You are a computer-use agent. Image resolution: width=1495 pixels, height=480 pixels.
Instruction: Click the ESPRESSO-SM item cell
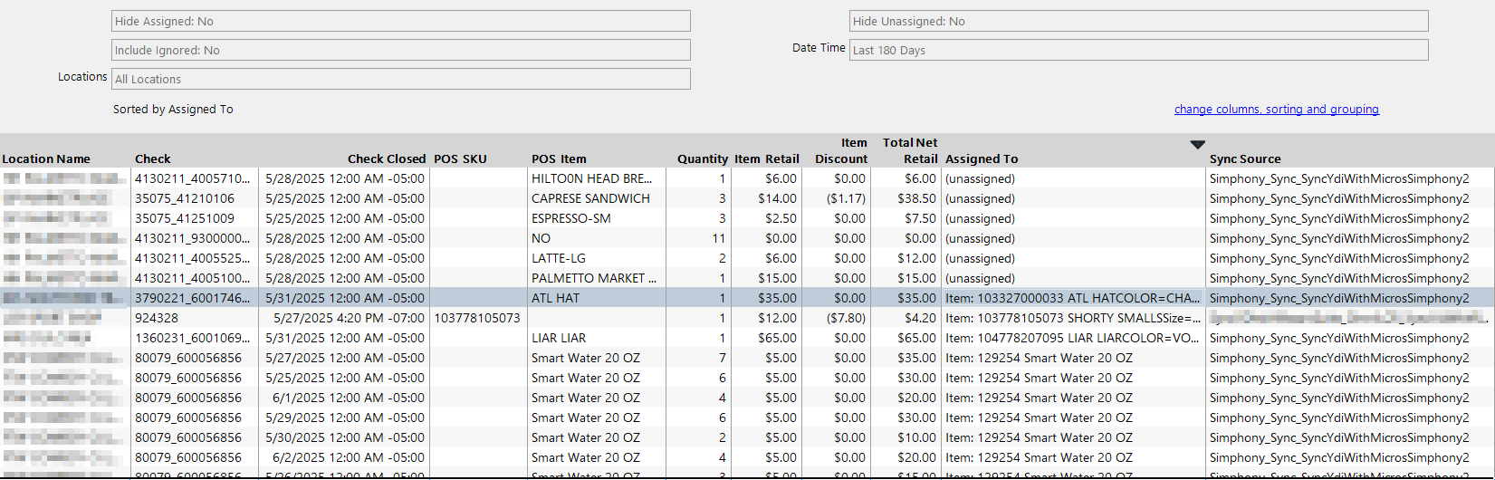point(570,218)
